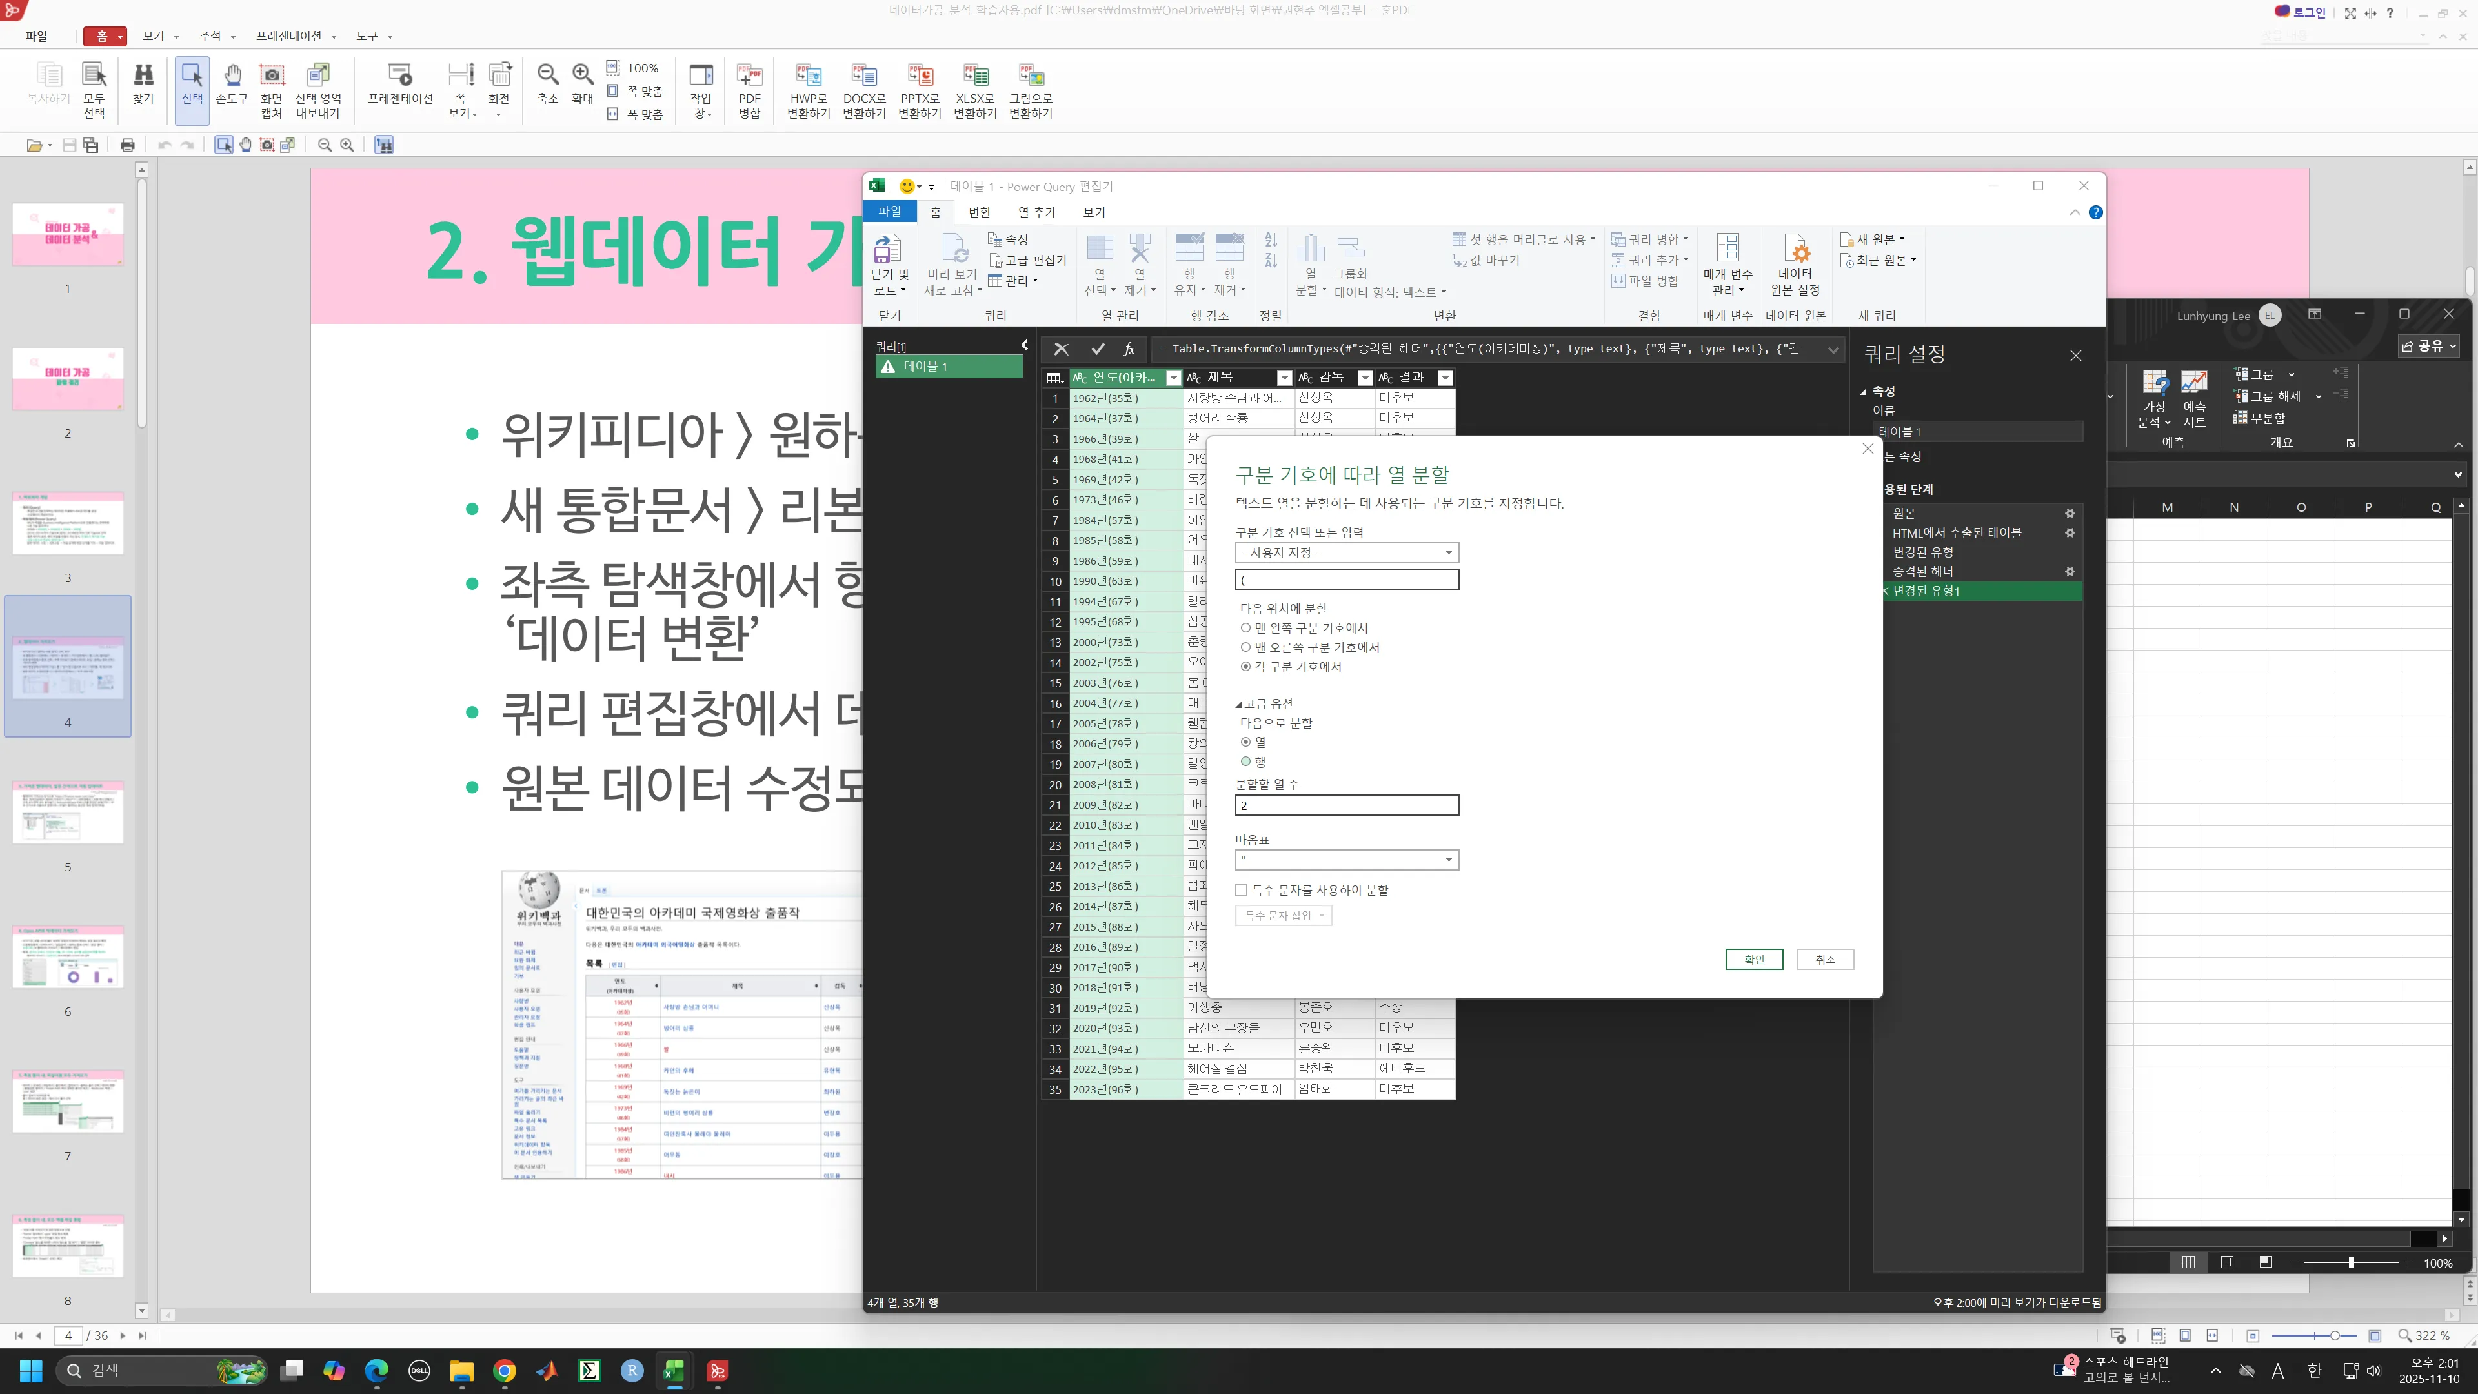
Task: Click the 매개 변수 관리 icon
Action: [1728, 261]
